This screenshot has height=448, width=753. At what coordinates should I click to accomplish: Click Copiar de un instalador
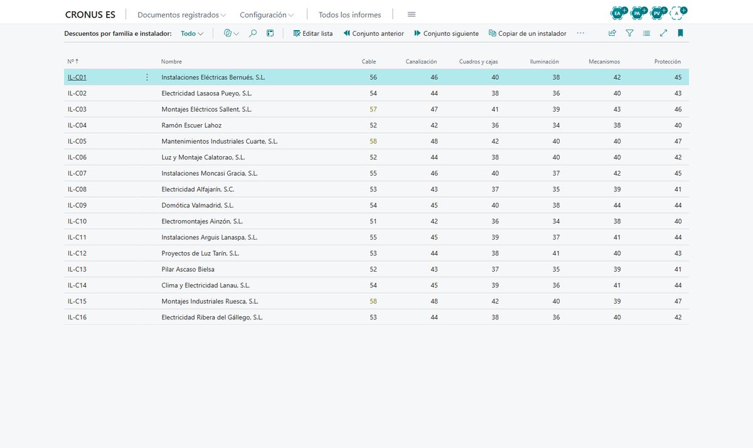coord(527,33)
